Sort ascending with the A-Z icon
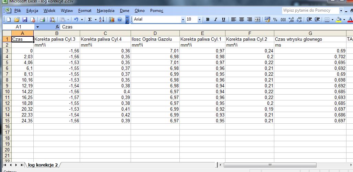This screenshot has height=172, width=353. pos(101,20)
